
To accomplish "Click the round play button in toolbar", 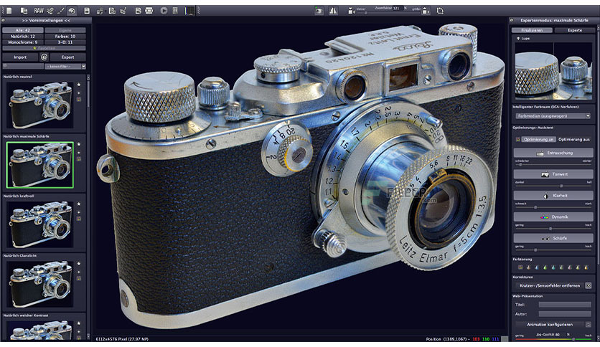I will tap(164, 11).
